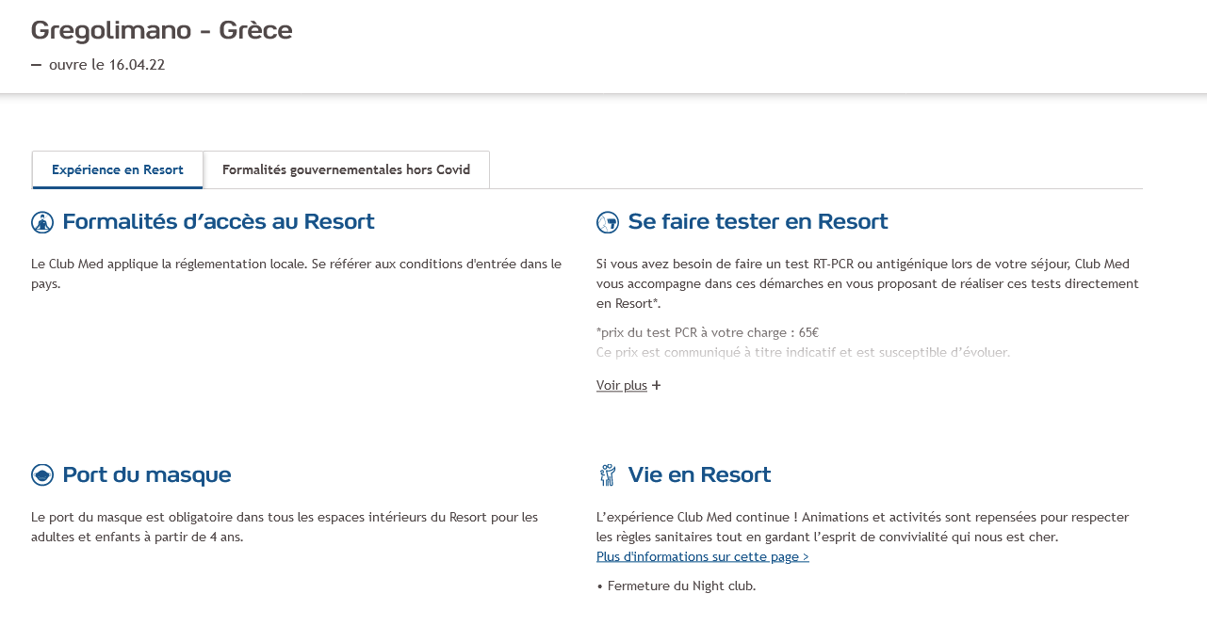
Task: Click the Se faire tester en Resort icon
Action: [x=608, y=222]
